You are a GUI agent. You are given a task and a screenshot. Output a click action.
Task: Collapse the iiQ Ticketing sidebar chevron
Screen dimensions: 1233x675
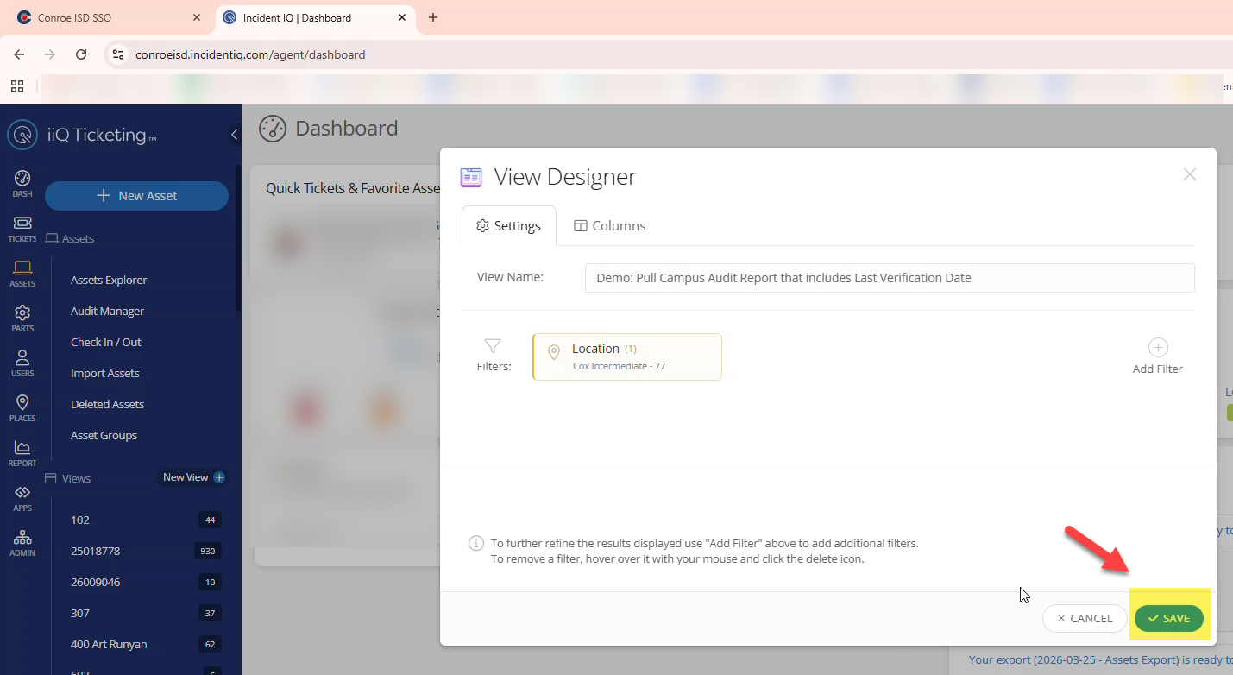234,135
